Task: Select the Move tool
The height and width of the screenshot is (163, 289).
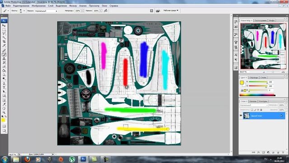Action: pyautogui.click(x=4, y=25)
